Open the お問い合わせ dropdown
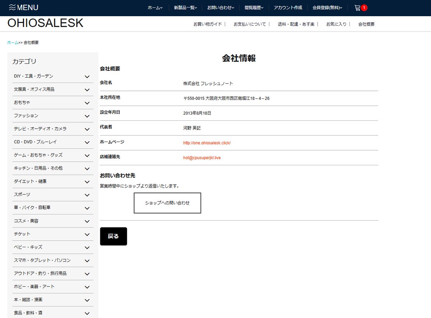This screenshot has width=431, height=318. pos(220,7)
